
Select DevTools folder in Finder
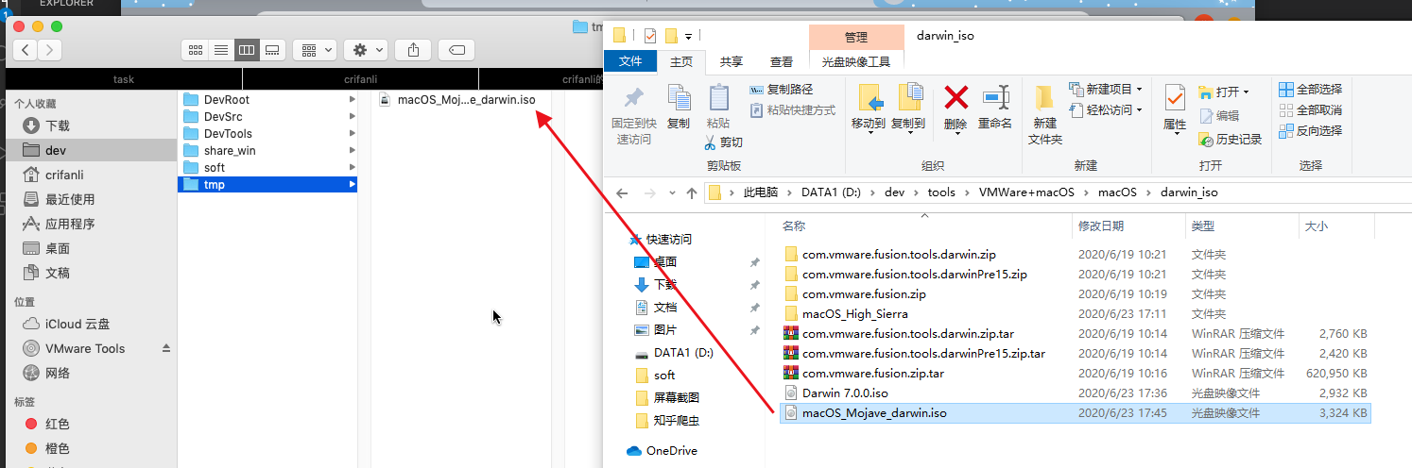pos(267,133)
